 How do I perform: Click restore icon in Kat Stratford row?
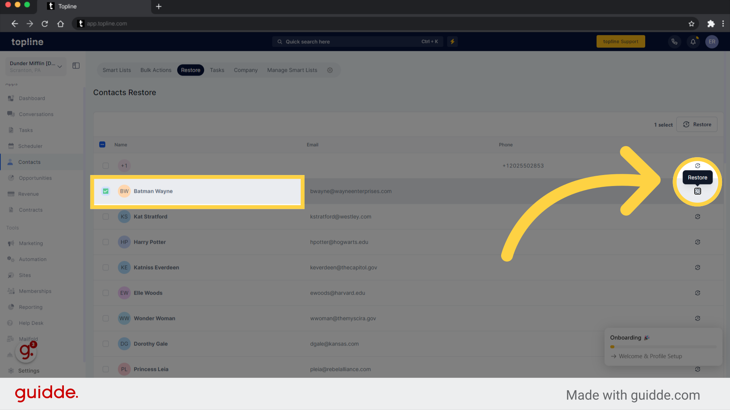(698, 217)
